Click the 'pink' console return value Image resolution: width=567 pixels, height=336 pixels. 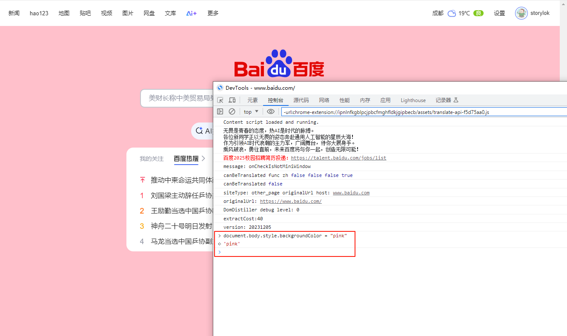232,244
